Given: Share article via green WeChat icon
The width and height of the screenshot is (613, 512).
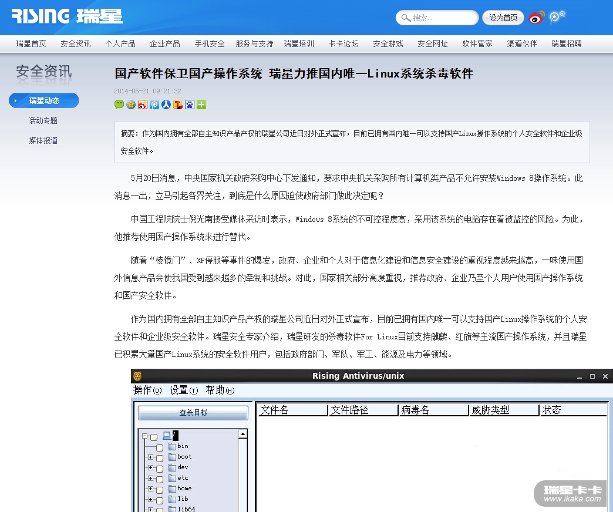Looking at the screenshot, I should [119, 105].
